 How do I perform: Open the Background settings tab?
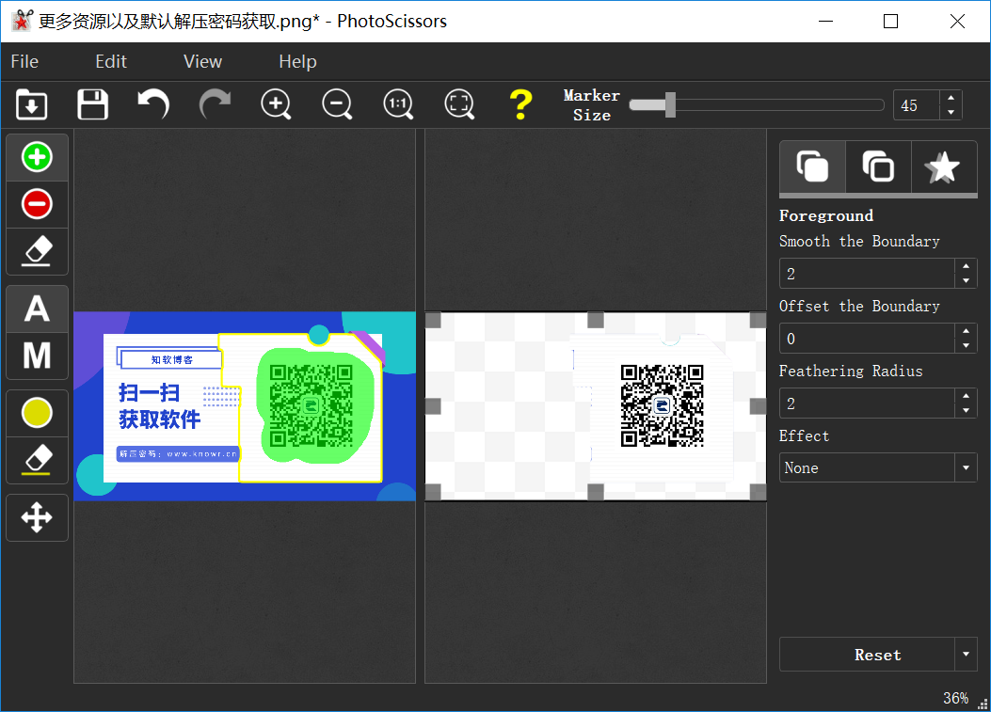[x=878, y=167]
